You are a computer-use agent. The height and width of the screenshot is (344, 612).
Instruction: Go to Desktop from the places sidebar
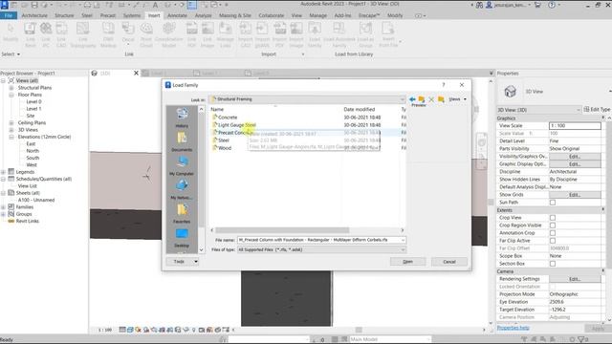tap(182, 238)
